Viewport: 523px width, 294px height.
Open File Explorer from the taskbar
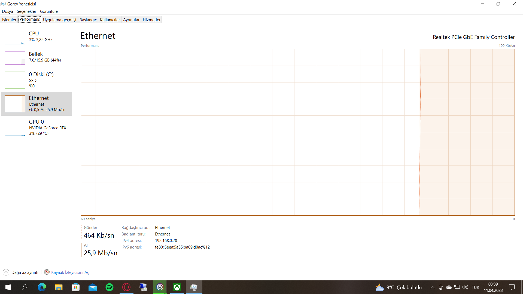tap(59, 287)
